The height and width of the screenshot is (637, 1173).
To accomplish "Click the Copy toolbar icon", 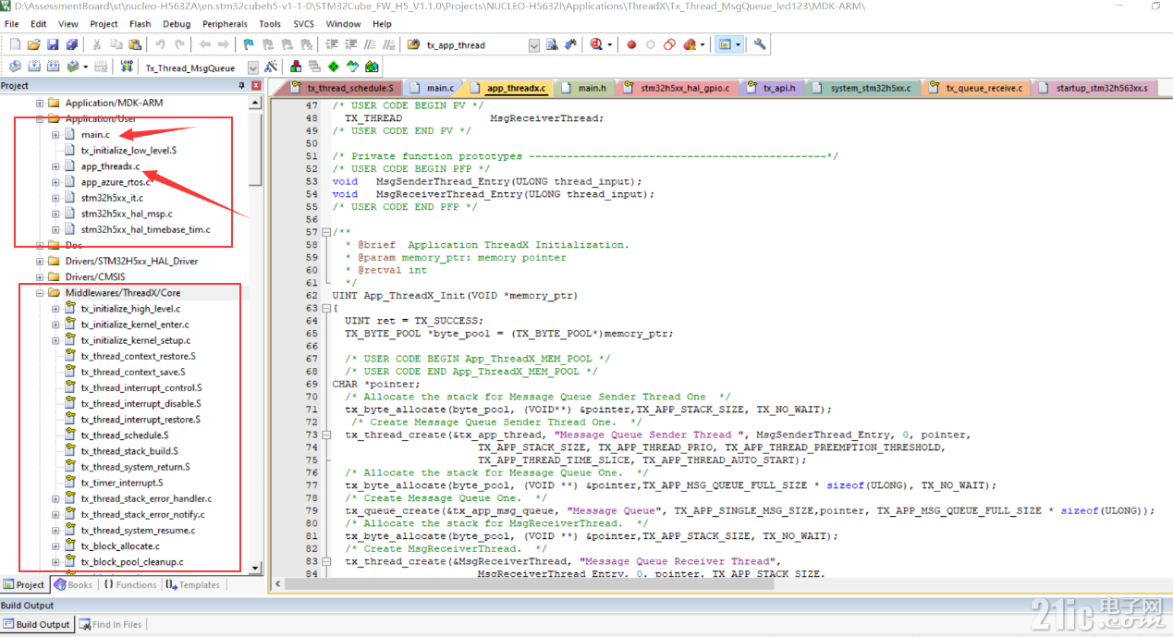I will 116,44.
